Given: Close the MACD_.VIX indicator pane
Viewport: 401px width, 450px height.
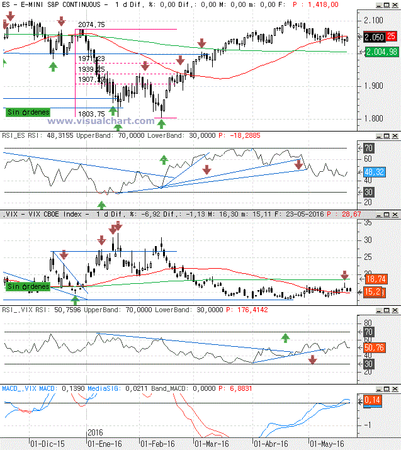Looking at the screenshot, I should [x=395, y=389].
